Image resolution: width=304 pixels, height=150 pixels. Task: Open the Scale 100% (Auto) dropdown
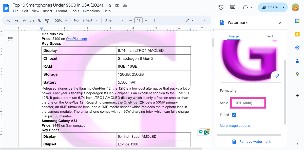(248, 103)
